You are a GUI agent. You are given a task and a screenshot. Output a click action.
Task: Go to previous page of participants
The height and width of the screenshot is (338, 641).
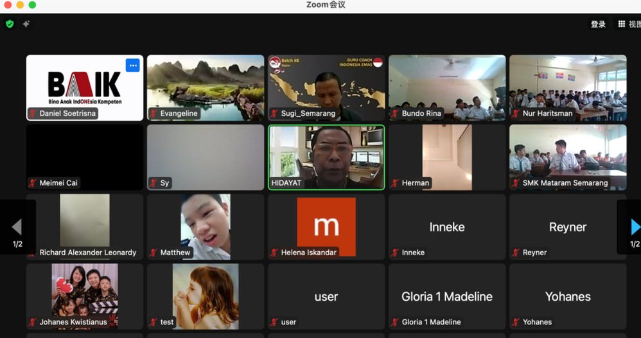[17, 227]
